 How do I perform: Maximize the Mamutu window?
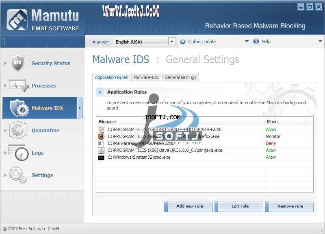coord(310,7)
